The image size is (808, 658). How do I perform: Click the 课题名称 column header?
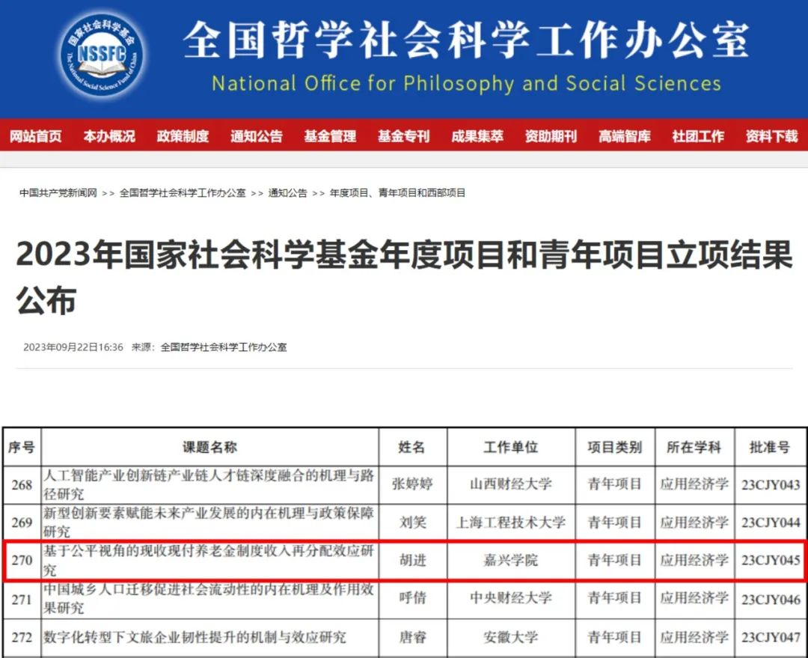click(209, 447)
